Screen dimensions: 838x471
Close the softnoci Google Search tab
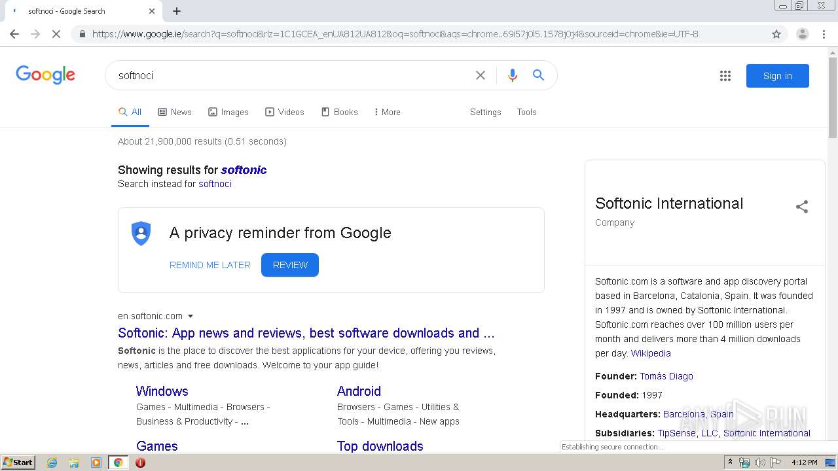[x=152, y=11]
